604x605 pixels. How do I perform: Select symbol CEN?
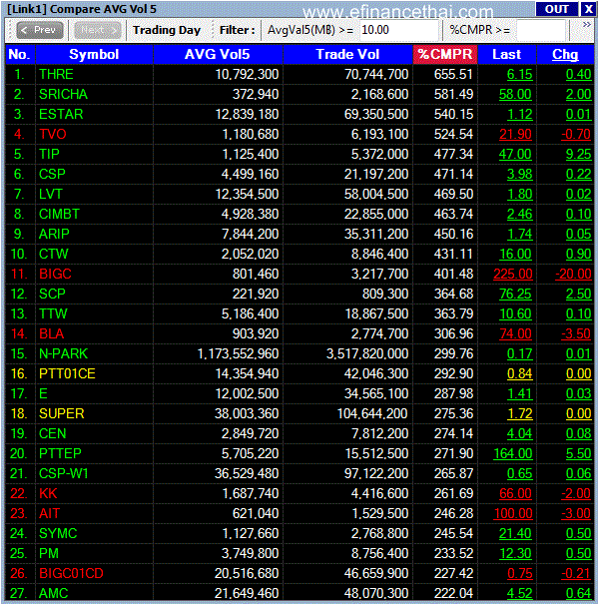click(x=52, y=433)
